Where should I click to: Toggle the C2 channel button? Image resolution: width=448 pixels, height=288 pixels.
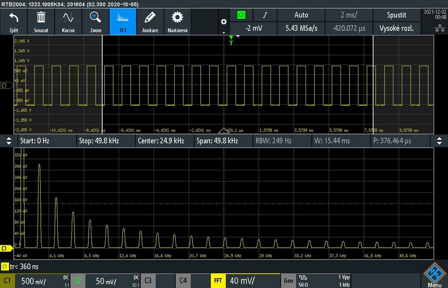[x=78, y=280]
